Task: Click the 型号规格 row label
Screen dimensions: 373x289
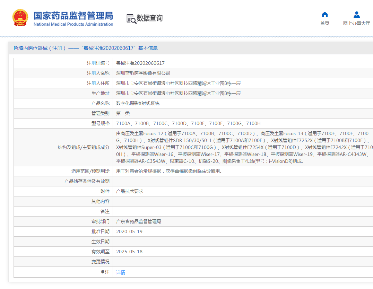Action: pyautogui.click(x=101, y=123)
